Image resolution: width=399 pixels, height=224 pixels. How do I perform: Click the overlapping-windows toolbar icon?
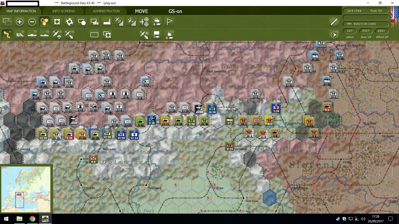click(x=7, y=22)
